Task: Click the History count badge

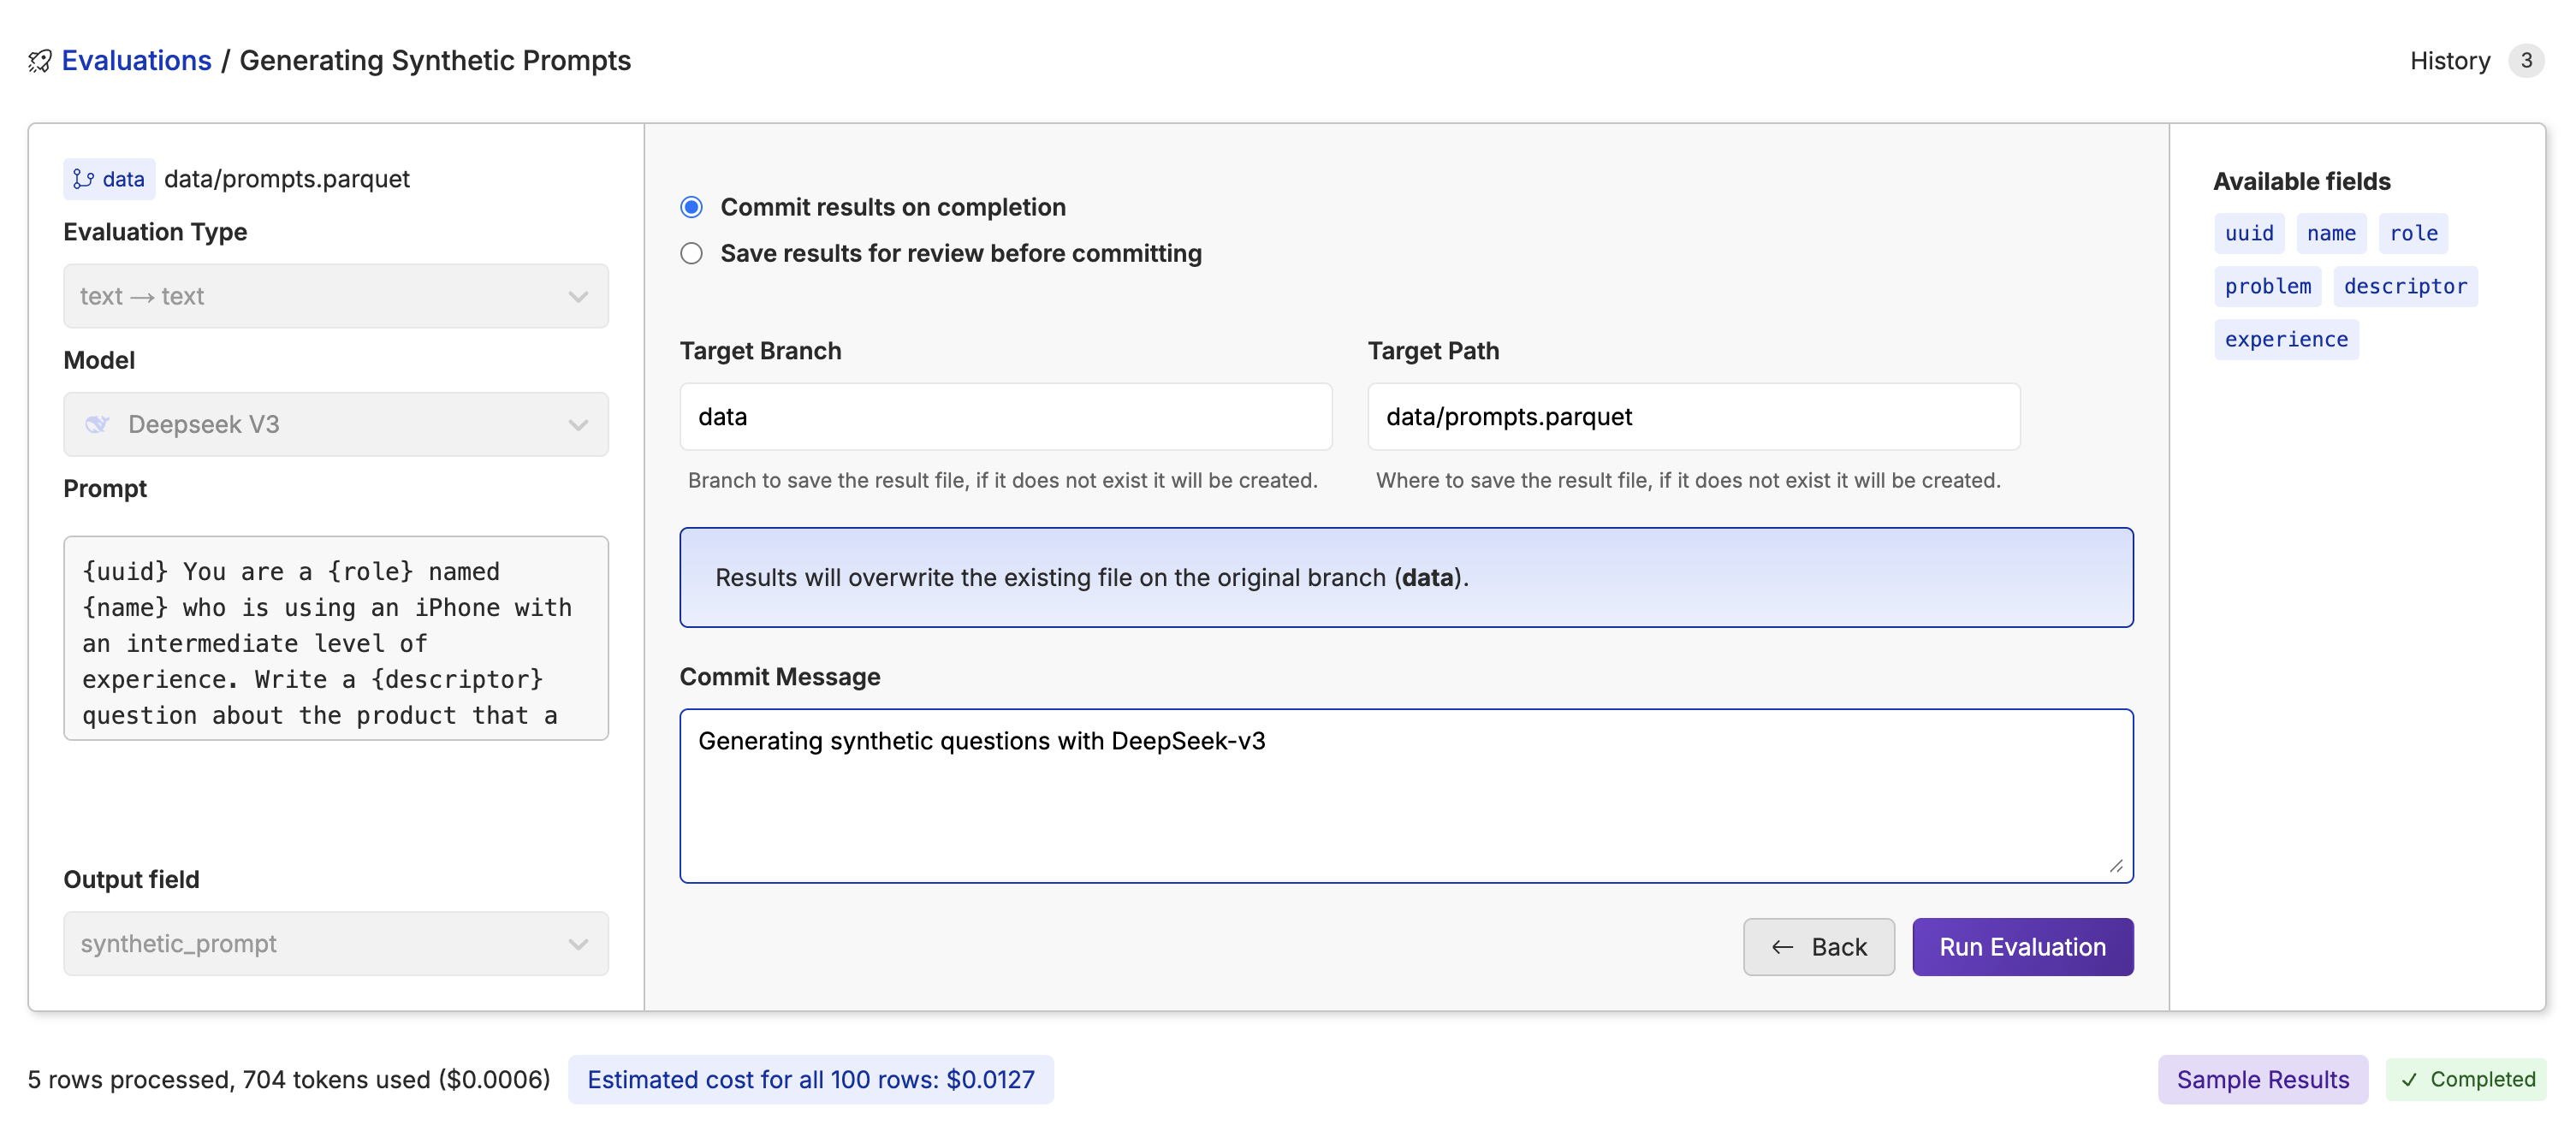Action: [x=2526, y=61]
